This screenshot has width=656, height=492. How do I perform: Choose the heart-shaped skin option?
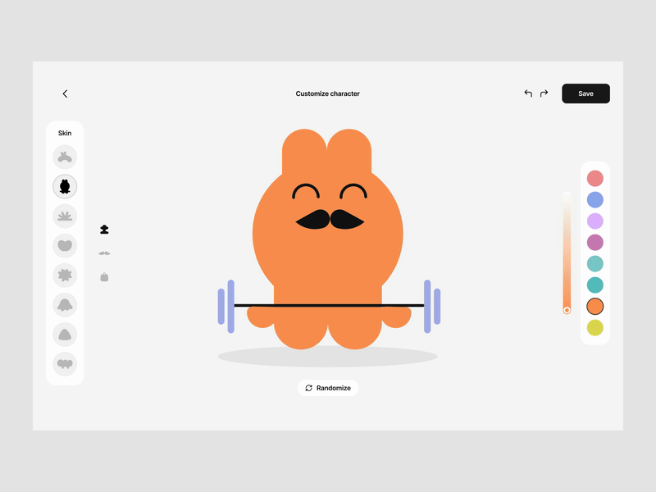[65, 245]
